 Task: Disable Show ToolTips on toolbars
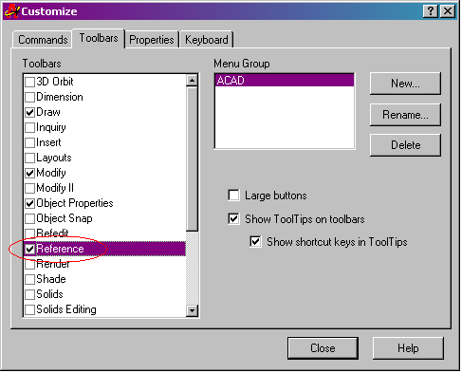[233, 219]
